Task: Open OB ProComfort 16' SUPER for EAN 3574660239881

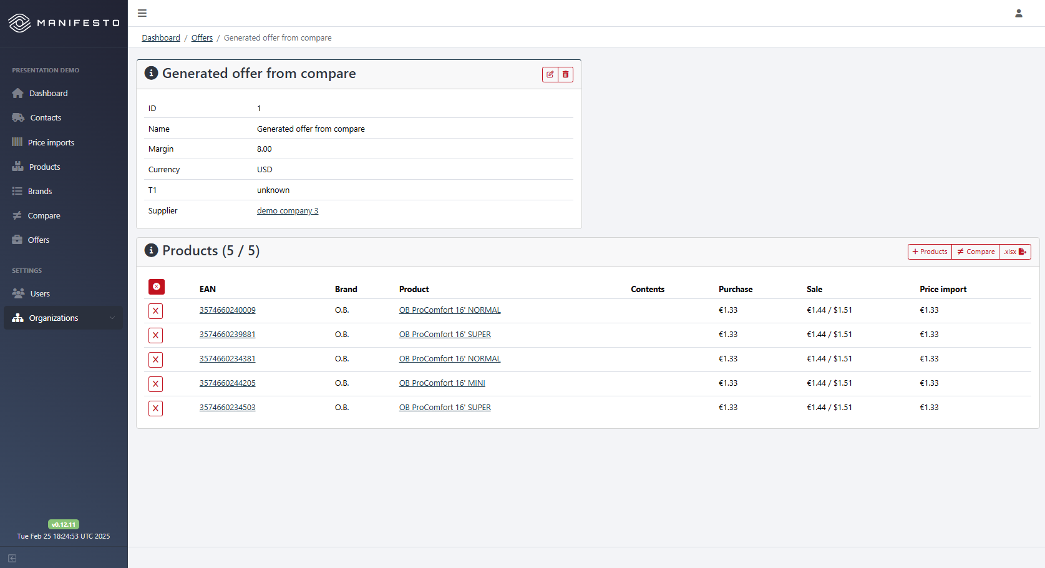Action: 445,335
